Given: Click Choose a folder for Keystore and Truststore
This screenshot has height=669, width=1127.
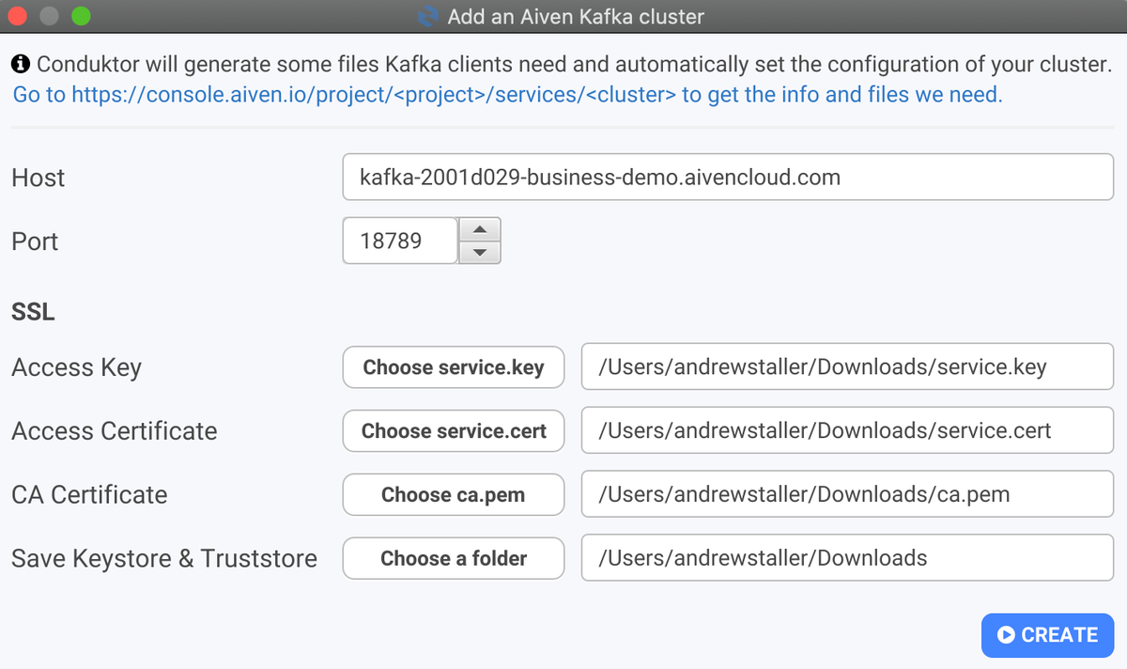Looking at the screenshot, I should pyautogui.click(x=453, y=557).
